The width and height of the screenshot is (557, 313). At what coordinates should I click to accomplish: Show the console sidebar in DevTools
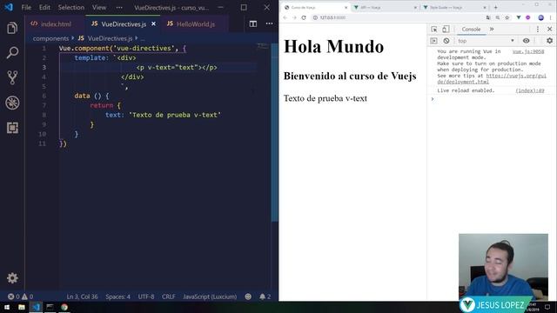point(433,41)
